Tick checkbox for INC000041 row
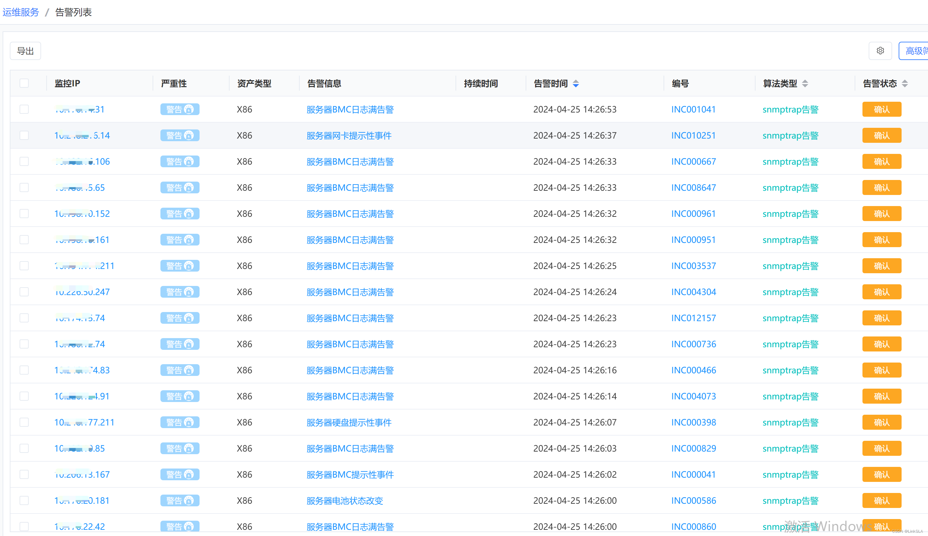The image size is (928, 536). coord(24,474)
